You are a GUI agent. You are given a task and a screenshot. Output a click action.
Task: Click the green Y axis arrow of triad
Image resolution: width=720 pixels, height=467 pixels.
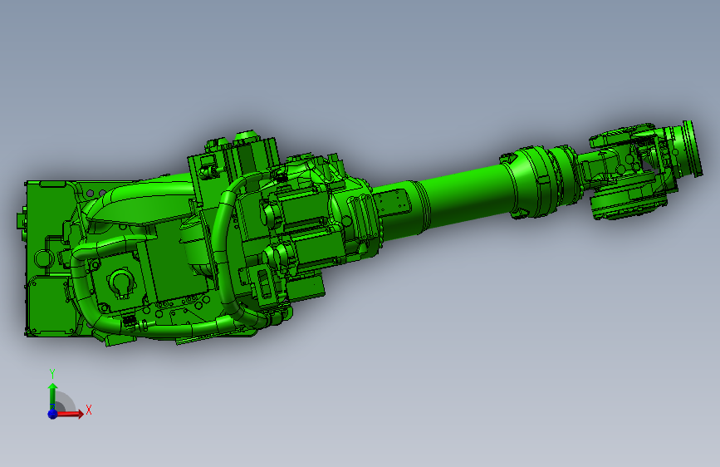[x=53, y=396]
